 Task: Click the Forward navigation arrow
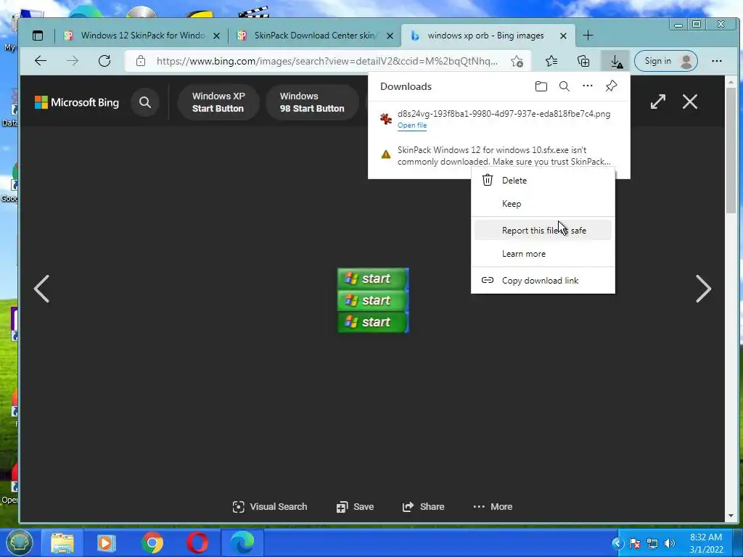(73, 61)
